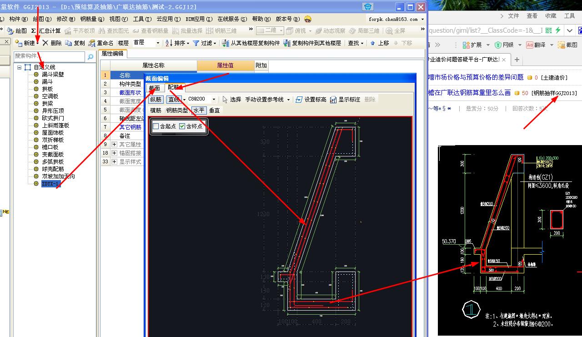
Task: Click the search magnifier in component panel
Action: coord(90,57)
